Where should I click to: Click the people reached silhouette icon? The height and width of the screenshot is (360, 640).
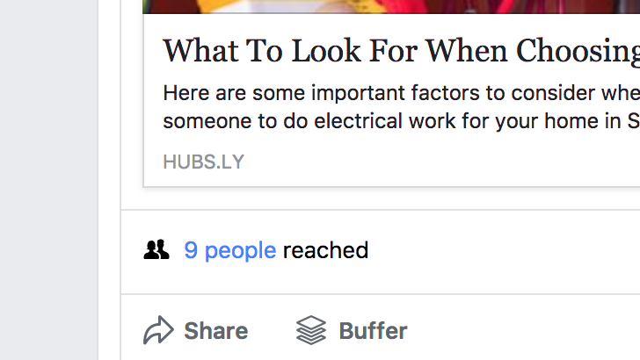pos(156,249)
